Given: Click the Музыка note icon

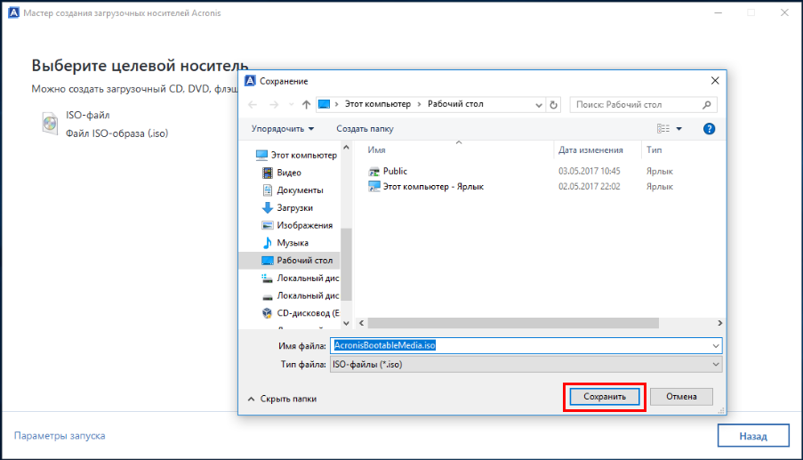Looking at the screenshot, I should click(268, 243).
